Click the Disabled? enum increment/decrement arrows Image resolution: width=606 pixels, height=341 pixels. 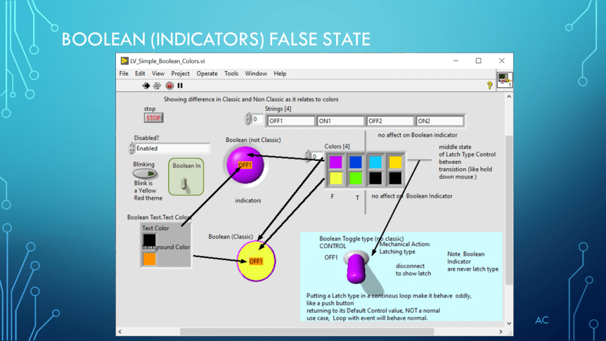tap(132, 148)
